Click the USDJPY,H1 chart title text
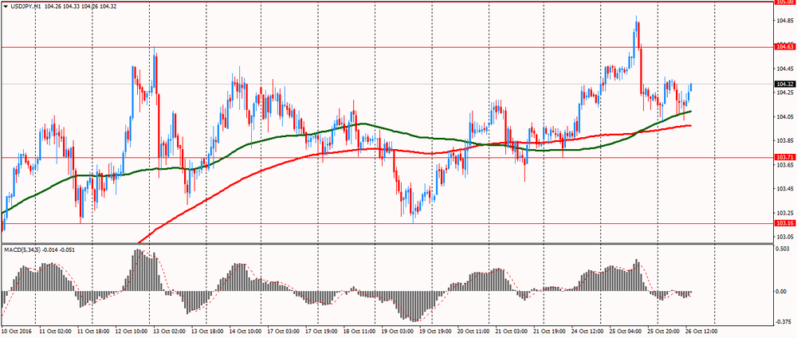 pyautogui.click(x=26, y=6)
